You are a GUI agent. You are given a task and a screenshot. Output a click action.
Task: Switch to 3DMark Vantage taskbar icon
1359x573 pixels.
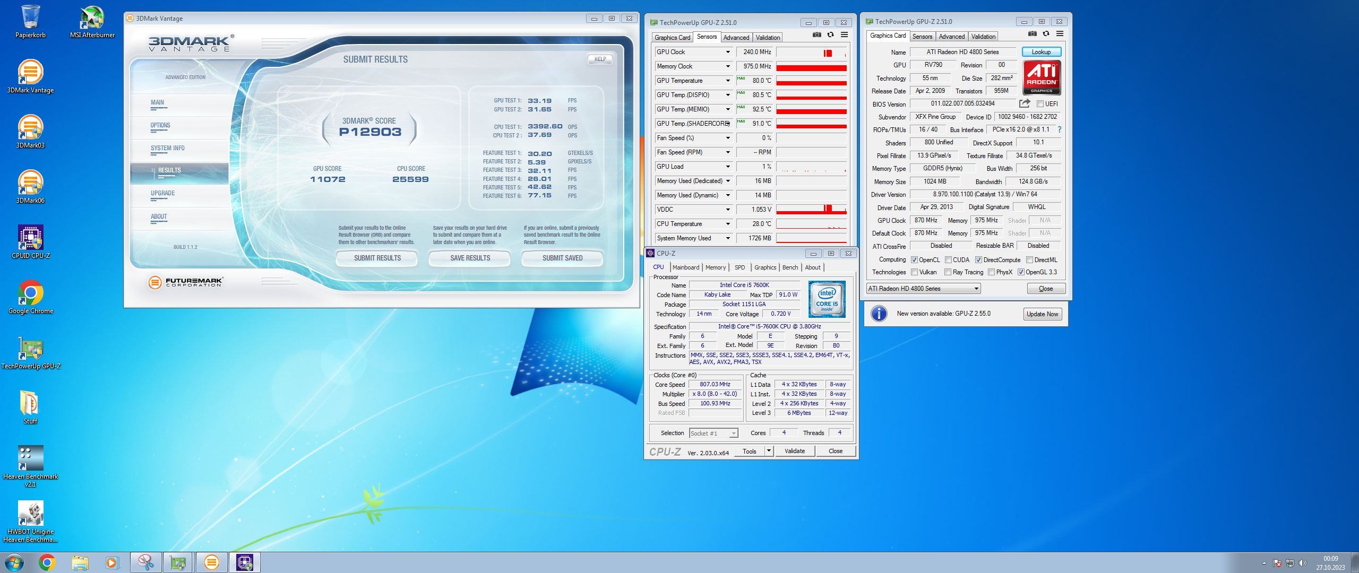coord(211,562)
